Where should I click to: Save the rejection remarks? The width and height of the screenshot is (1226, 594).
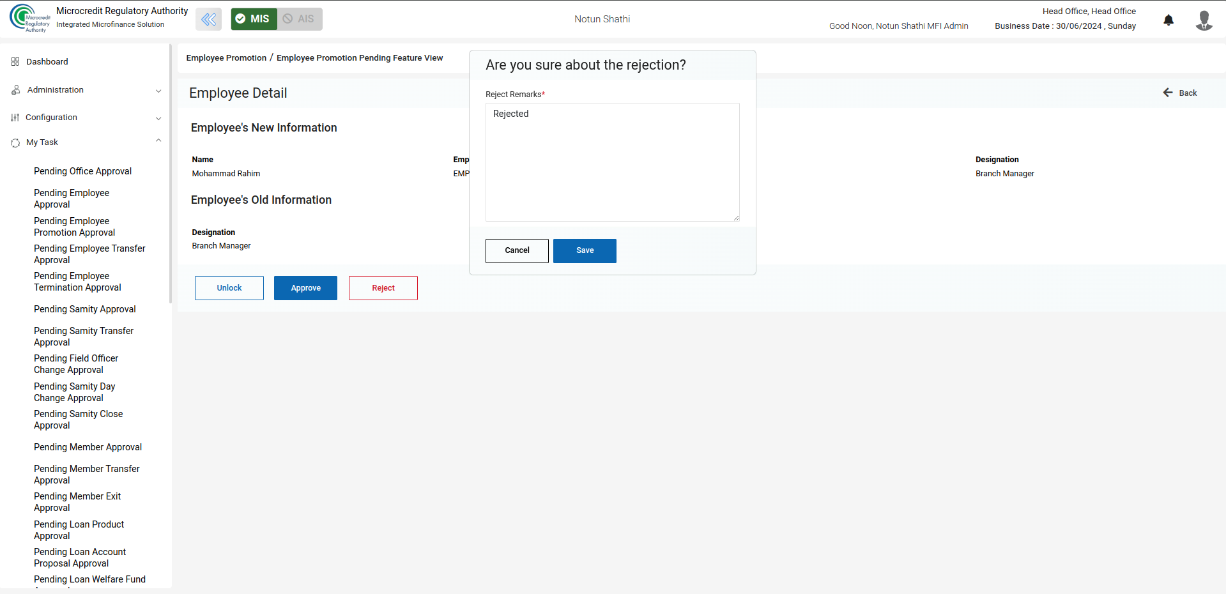[x=584, y=250]
